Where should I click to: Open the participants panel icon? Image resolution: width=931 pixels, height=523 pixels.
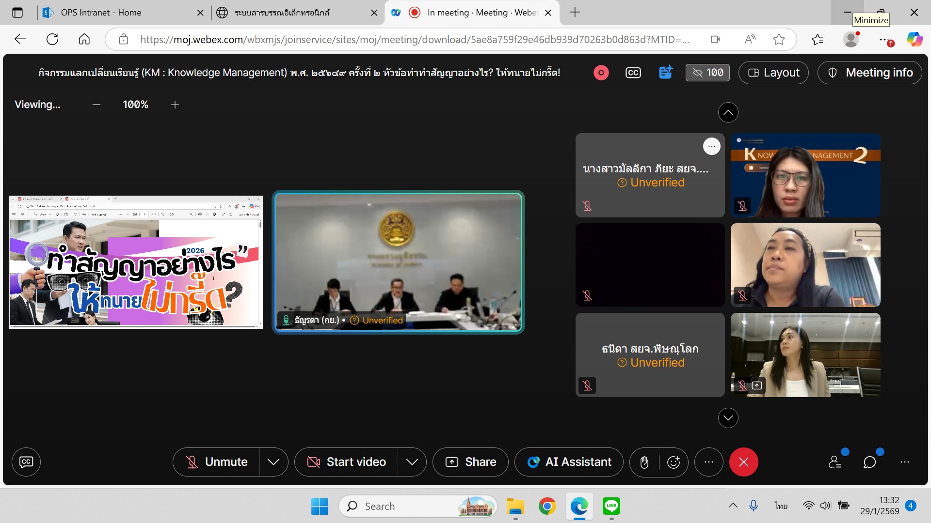pos(835,462)
